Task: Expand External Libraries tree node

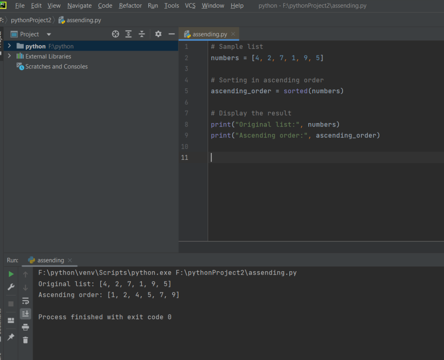Action: pos(10,56)
